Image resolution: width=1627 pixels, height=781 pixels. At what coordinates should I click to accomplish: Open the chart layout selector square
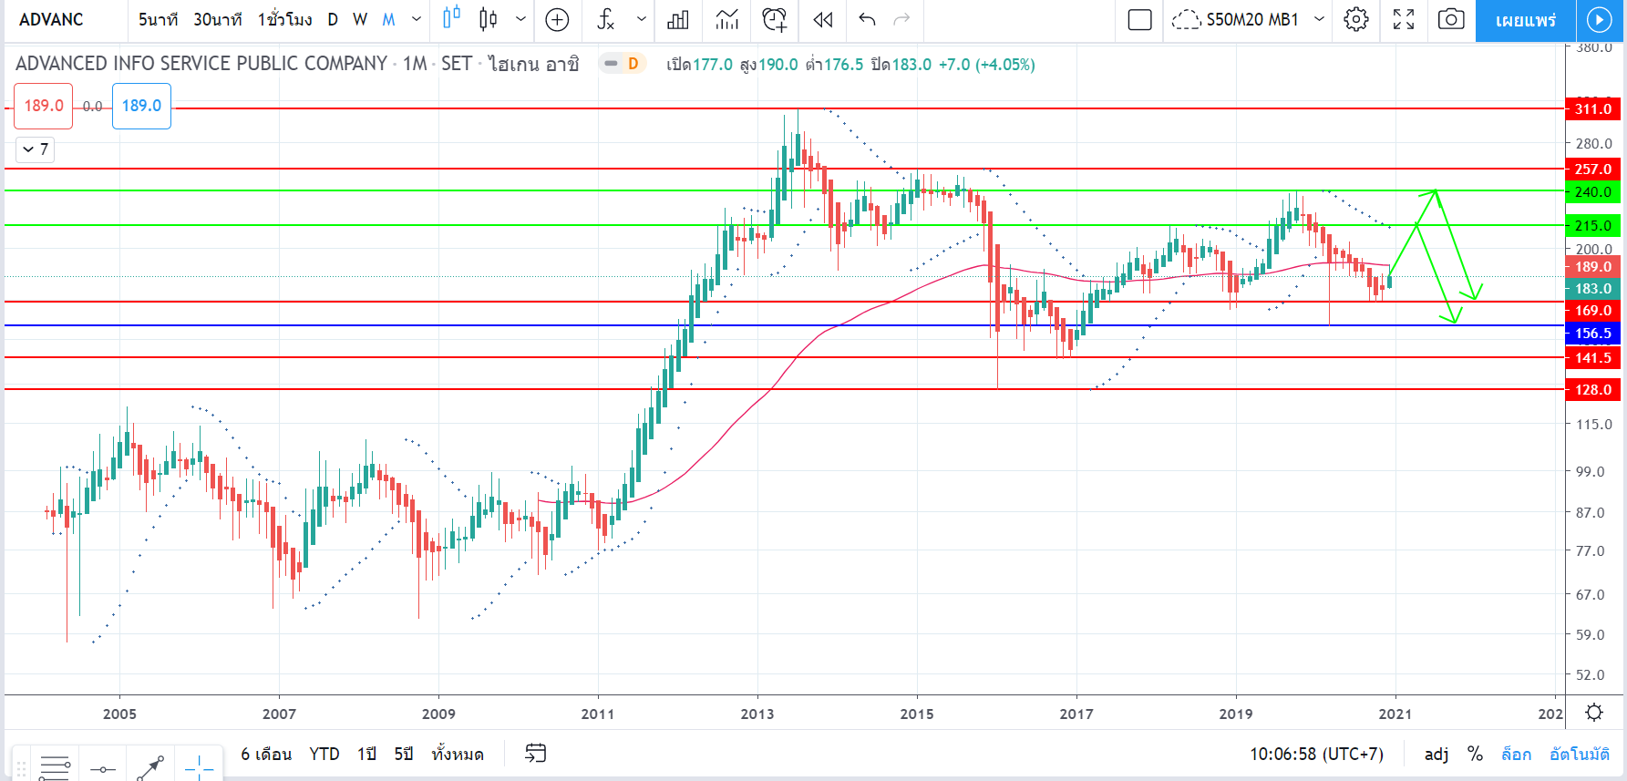(x=1139, y=19)
